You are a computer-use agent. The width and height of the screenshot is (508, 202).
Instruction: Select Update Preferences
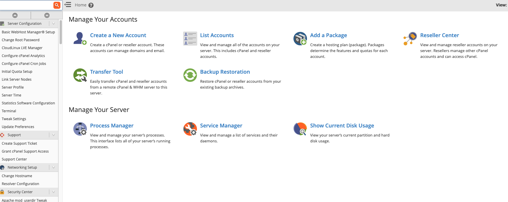[x=18, y=127]
